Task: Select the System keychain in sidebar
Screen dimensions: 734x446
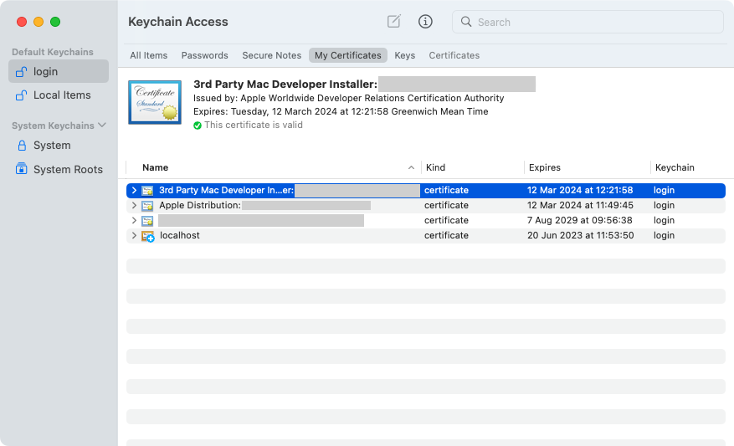Action: [x=59, y=146]
